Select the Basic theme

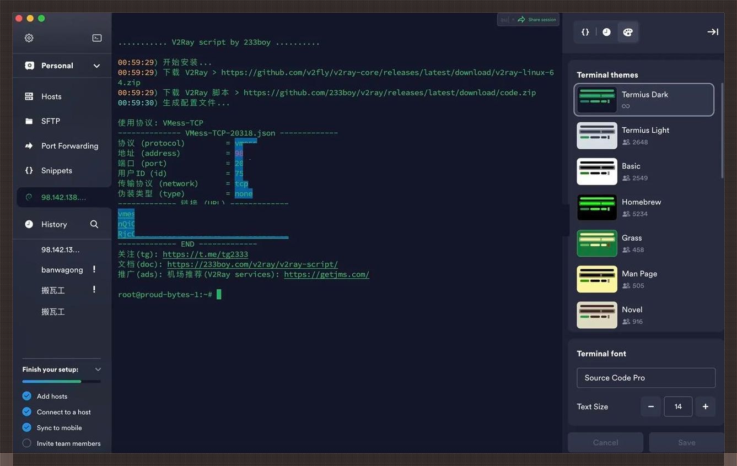[x=644, y=171]
